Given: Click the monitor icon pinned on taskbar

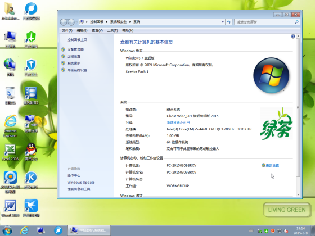Looking at the screenshot, I should pos(41,230).
